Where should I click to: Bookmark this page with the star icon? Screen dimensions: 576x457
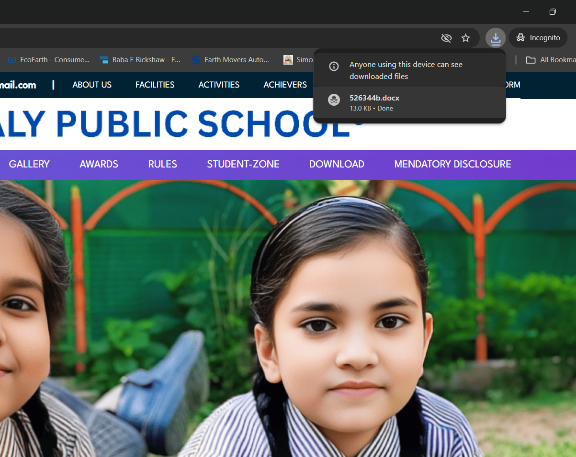click(465, 38)
